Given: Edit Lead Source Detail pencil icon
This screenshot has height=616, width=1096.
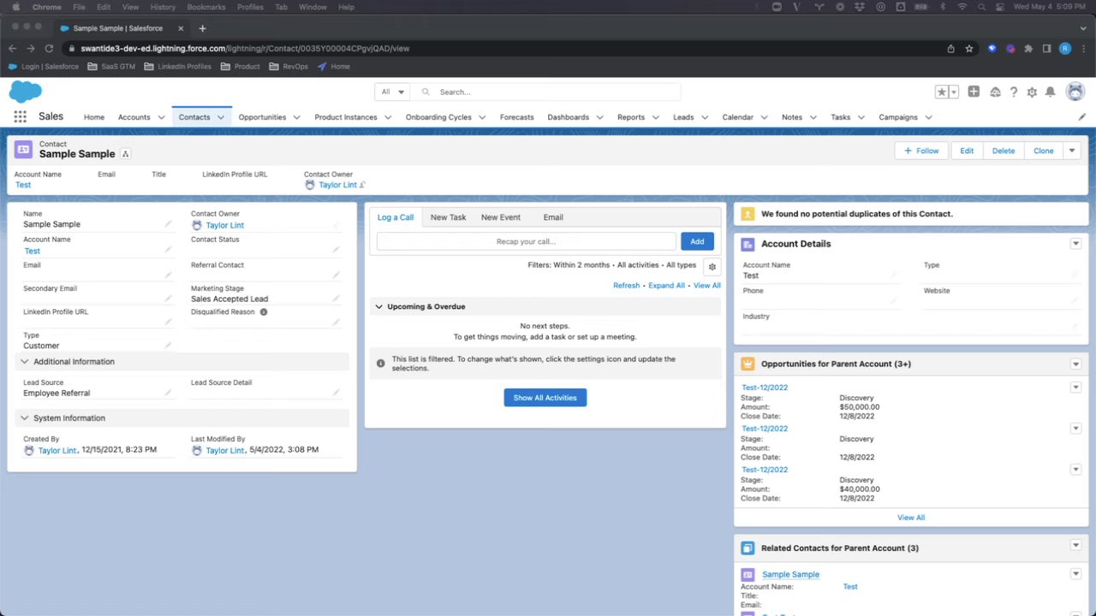Looking at the screenshot, I should click(336, 393).
